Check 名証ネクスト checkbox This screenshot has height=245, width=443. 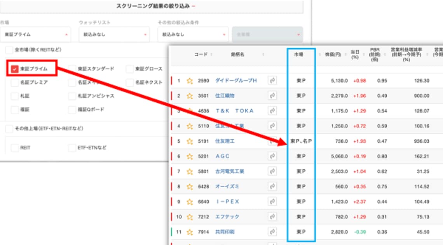[130, 82]
